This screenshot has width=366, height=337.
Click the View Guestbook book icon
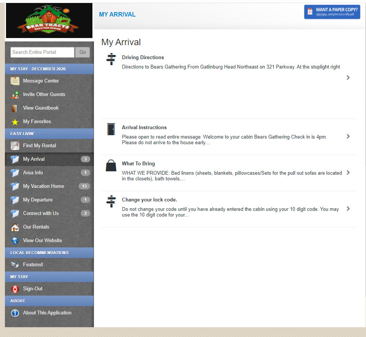15,108
